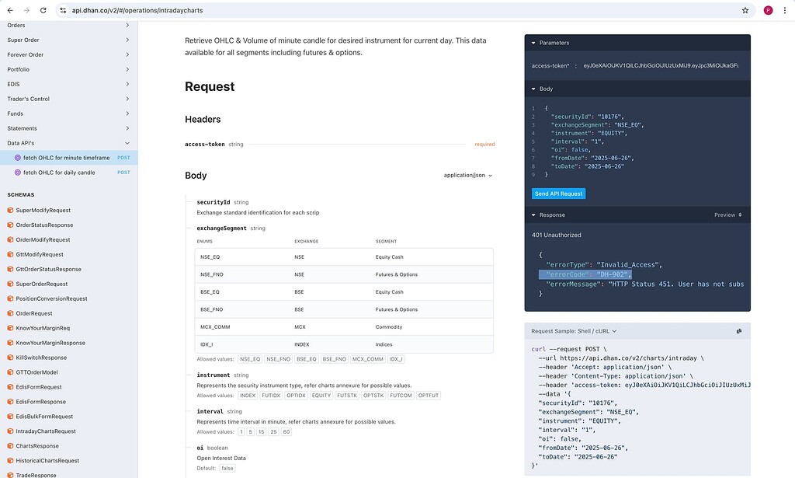Click the ChartsResponse schema icon
Screen dimensions: 795x478
(10, 445)
